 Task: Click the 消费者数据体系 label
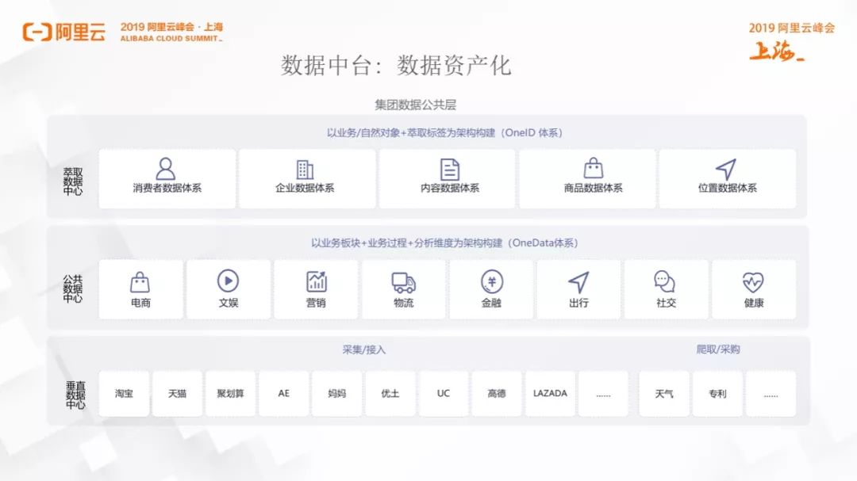click(167, 188)
